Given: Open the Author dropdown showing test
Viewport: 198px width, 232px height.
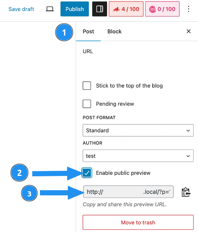Looking at the screenshot, I should click(138, 156).
